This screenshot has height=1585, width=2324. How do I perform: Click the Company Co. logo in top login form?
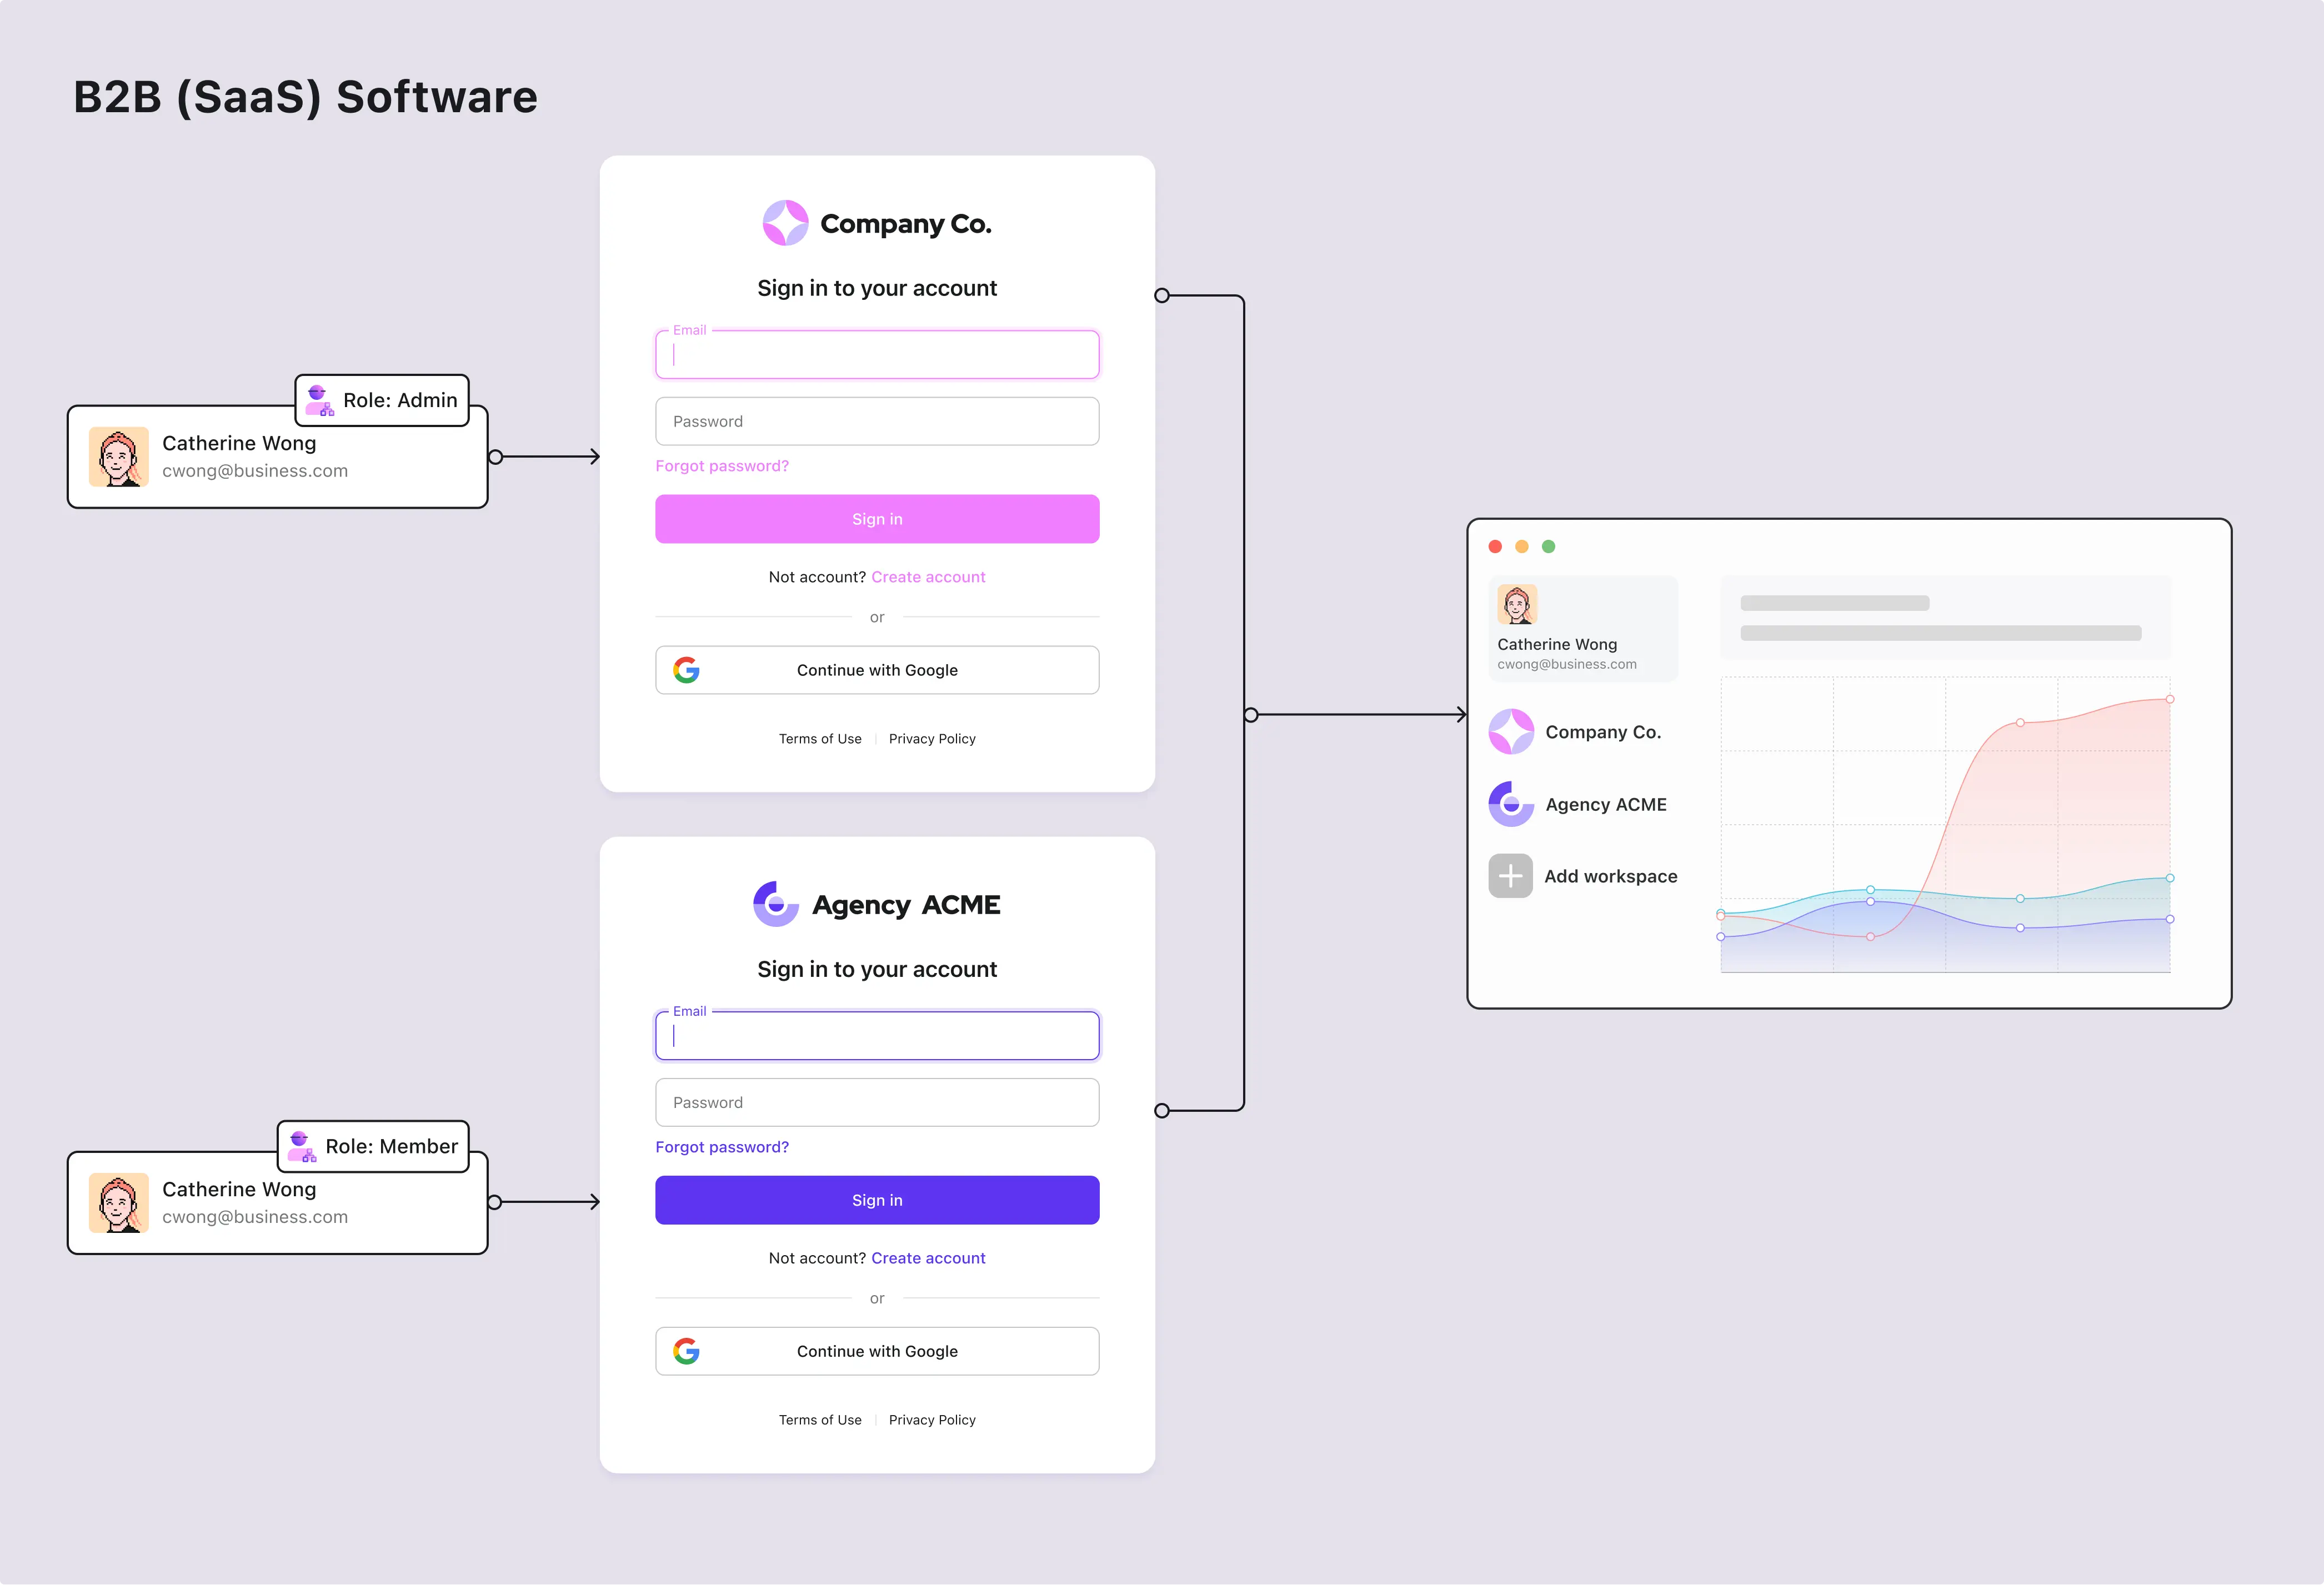point(784,224)
